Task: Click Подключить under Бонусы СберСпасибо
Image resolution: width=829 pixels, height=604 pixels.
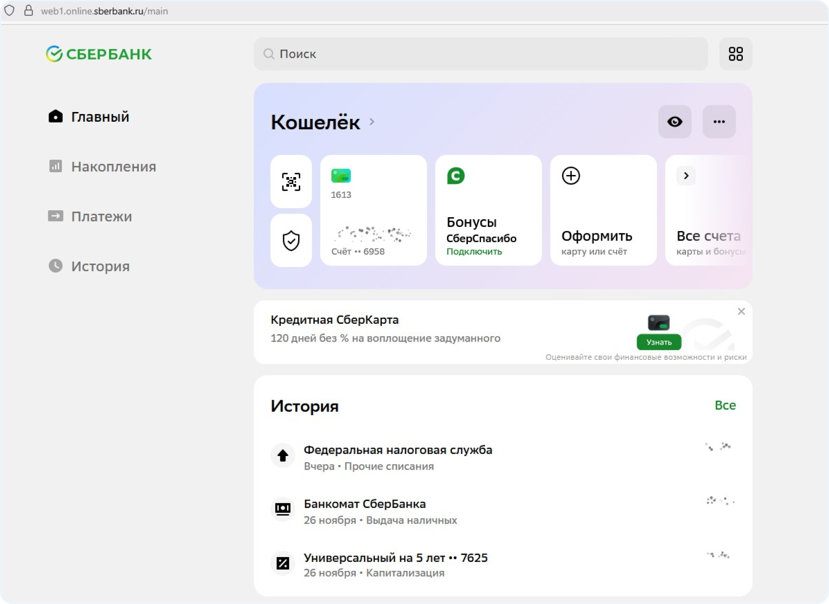Action: [x=474, y=251]
